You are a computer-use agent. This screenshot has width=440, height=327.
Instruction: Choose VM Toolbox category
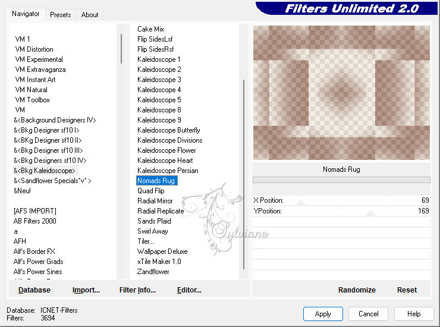[32, 100]
